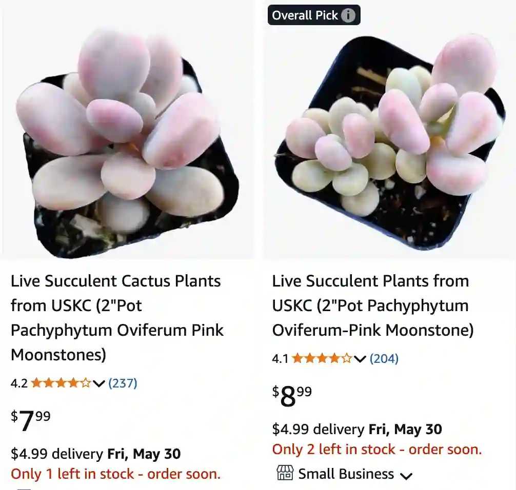Image resolution: width=516 pixels, height=490 pixels.
Task: Click the partially filled fifth star on left product
Action: pyautogui.click(x=85, y=382)
